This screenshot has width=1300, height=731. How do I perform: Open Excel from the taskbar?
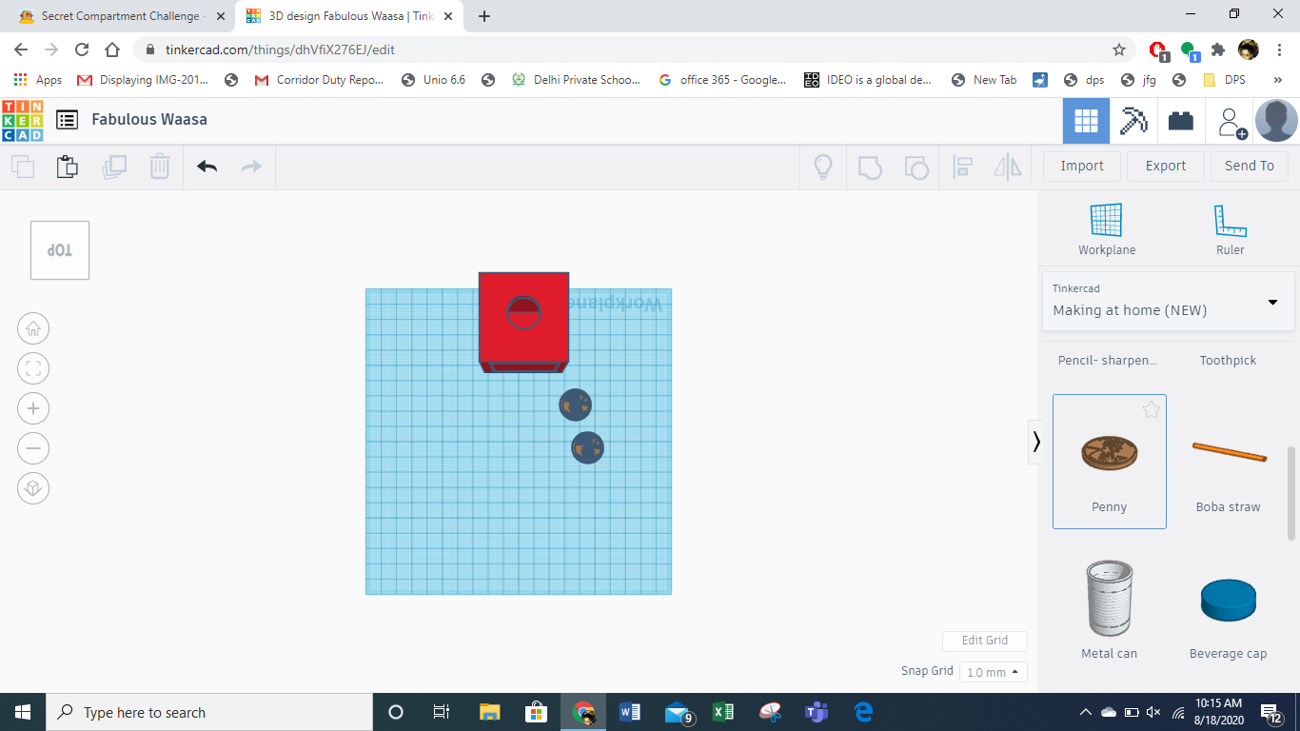coord(723,712)
